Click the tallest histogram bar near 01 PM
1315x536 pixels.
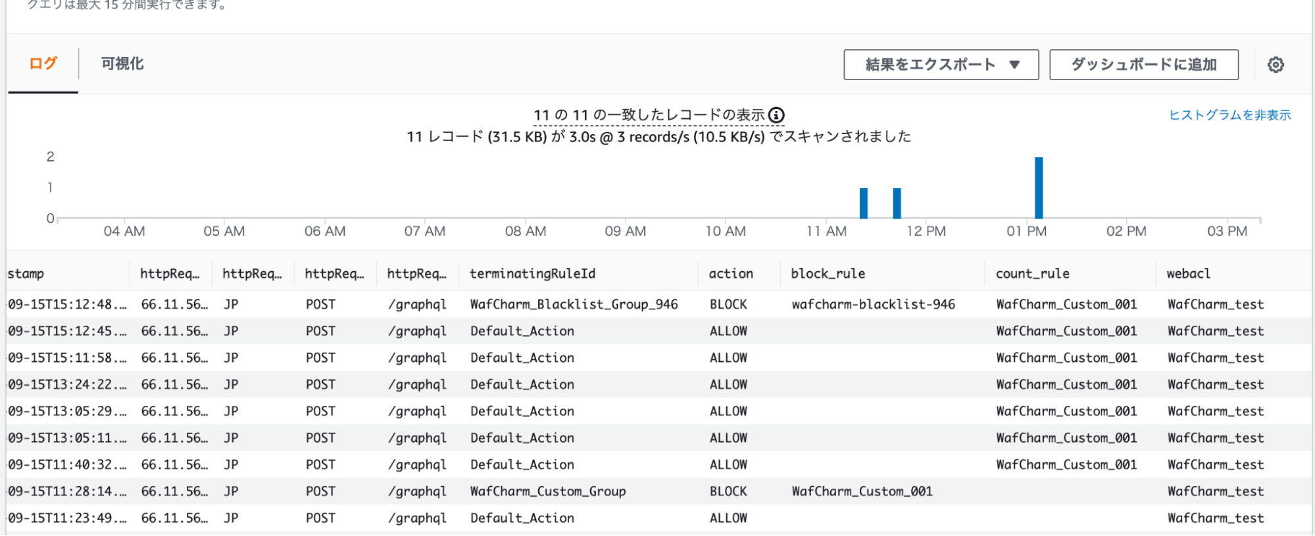tap(1039, 187)
